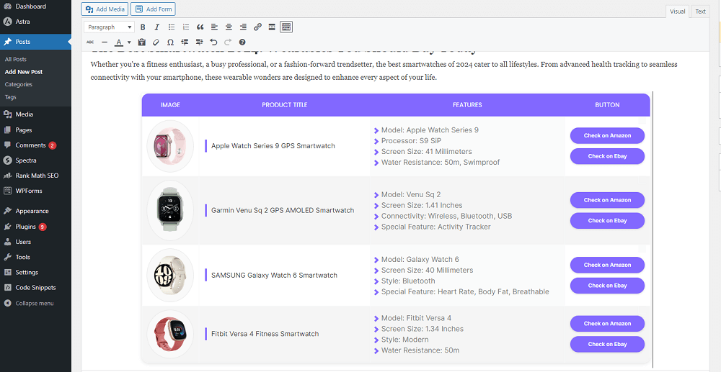
Task: Insert or edit a link
Action: (257, 27)
